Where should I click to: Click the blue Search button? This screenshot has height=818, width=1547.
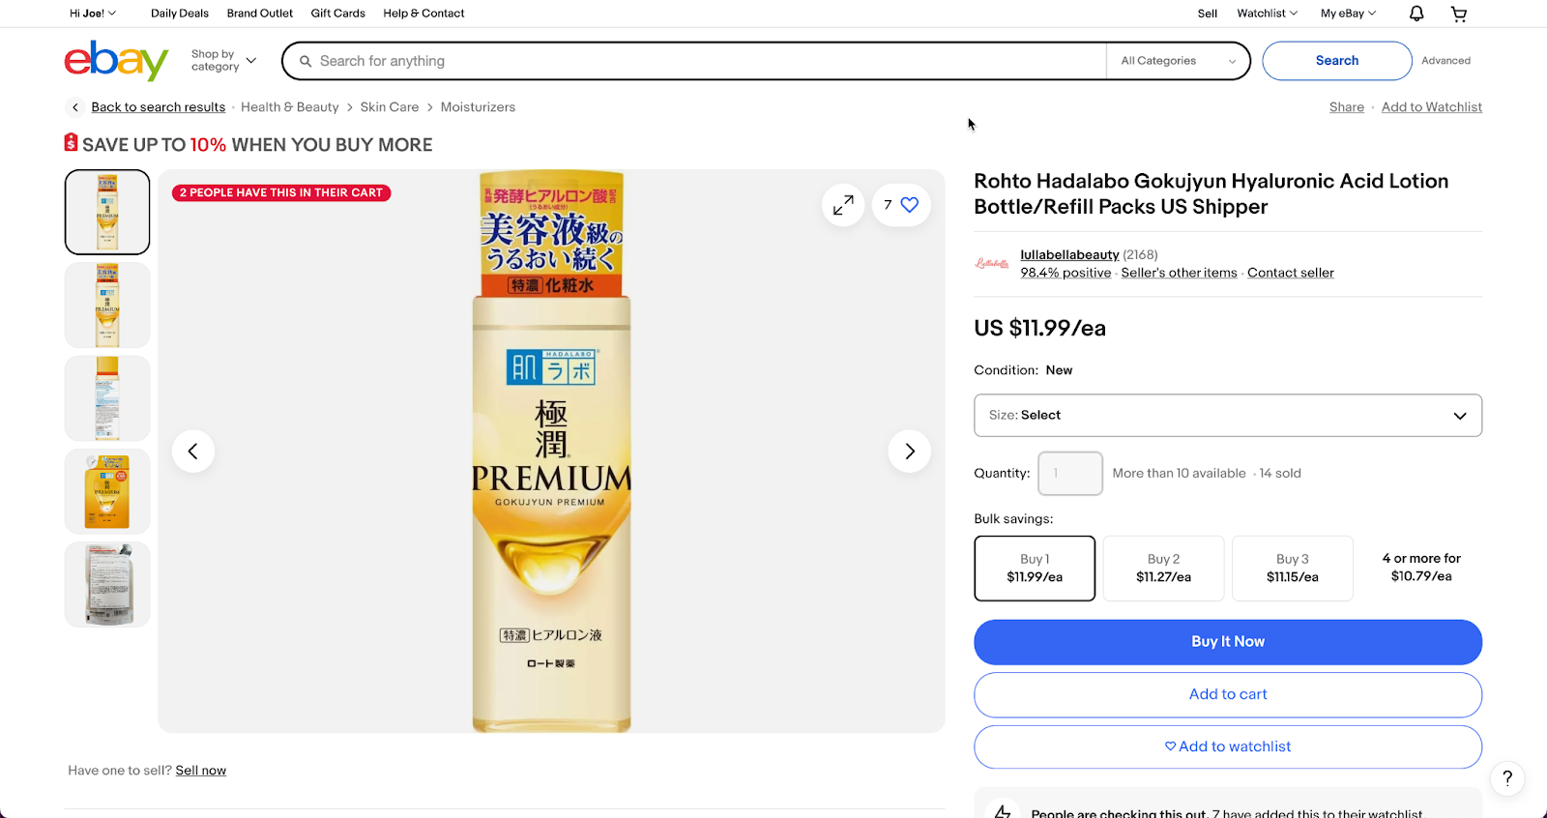coord(1337,61)
